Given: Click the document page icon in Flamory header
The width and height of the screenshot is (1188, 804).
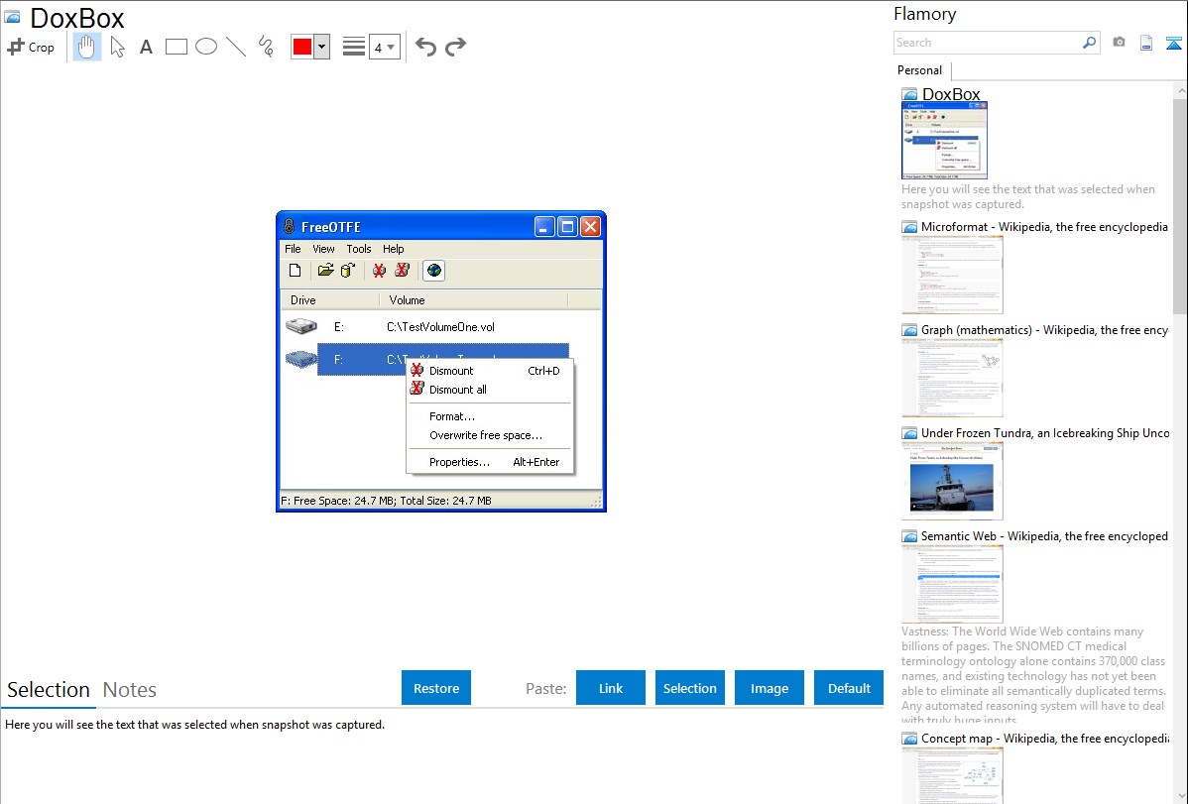Looking at the screenshot, I should pos(1146,43).
